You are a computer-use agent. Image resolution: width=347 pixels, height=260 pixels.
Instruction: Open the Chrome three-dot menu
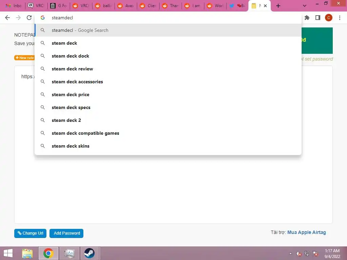(340, 18)
